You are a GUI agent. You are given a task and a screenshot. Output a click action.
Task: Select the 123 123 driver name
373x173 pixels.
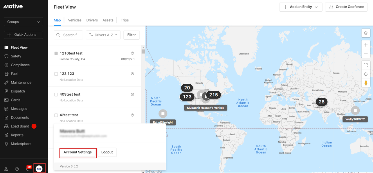point(67,74)
